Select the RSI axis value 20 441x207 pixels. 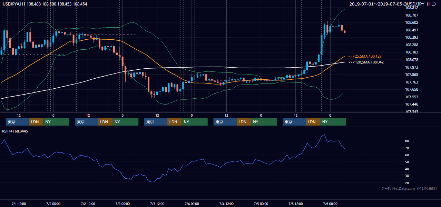tap(407, 183)
